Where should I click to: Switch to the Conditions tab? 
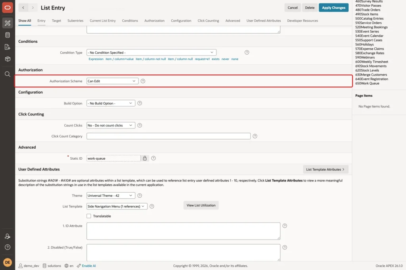click(x=130, y=21)
